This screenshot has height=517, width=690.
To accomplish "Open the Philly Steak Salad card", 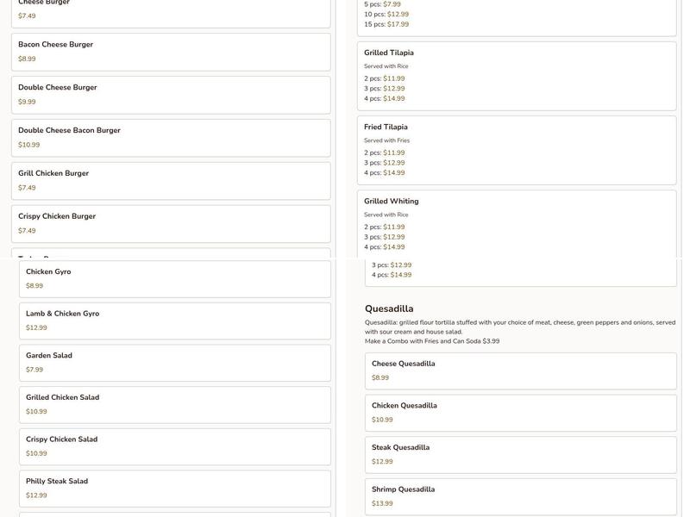I will (x=175, y=489).
